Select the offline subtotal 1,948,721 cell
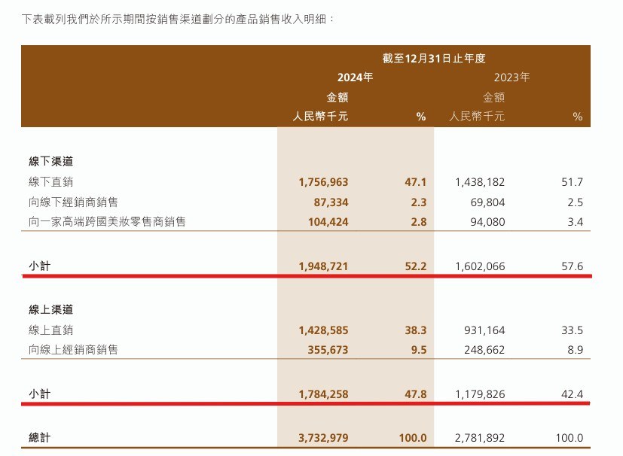 (x=323, y=266)
